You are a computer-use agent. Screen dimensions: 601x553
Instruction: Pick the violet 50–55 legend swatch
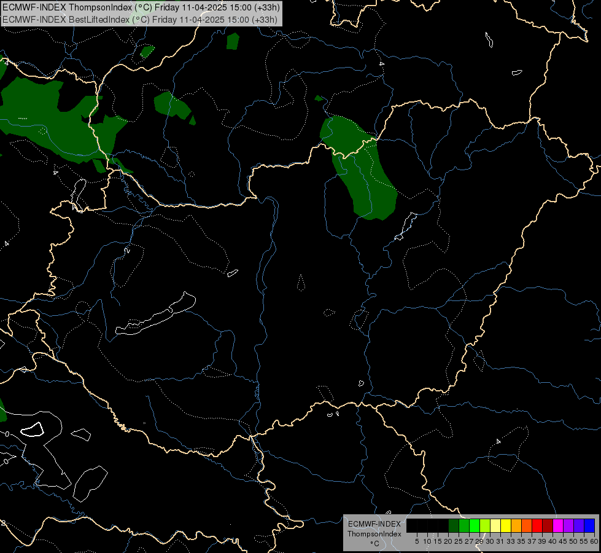pyautogui.click(x=579, y=525)
